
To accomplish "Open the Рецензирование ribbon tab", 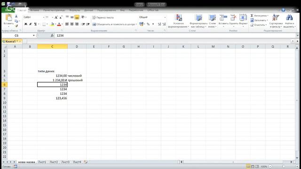I will pos(107,10).
